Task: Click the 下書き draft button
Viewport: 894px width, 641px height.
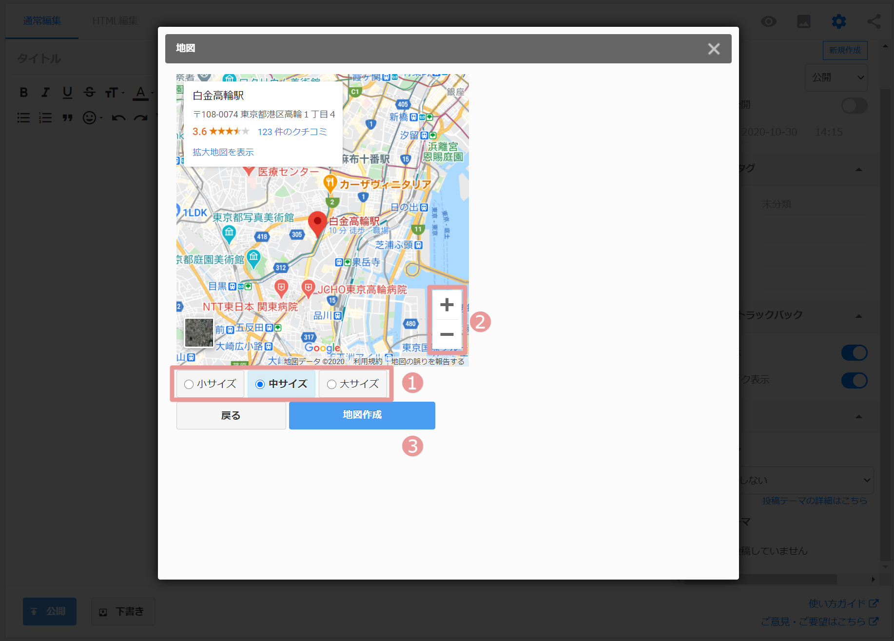Action: pyautogui.click(x=123, y=611)
